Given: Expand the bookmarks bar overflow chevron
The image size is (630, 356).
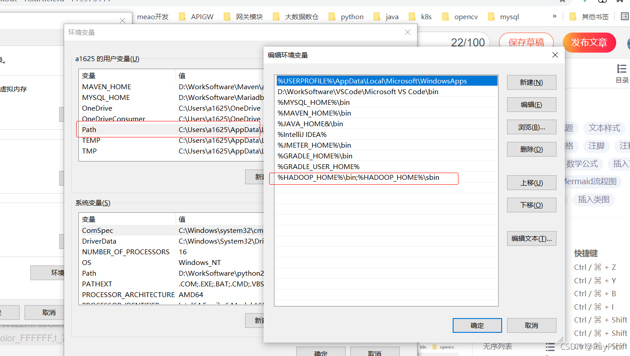Looking at the screenshot, I should pos(555,16).
